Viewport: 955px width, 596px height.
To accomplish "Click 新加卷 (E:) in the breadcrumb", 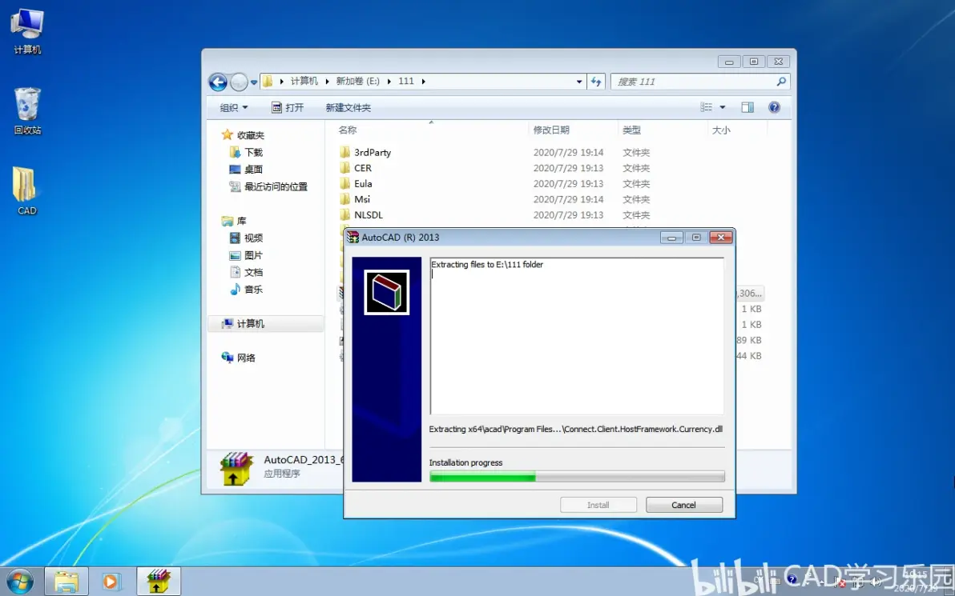I will pos(357,81).
